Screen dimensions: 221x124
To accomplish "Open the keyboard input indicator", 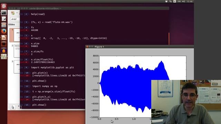I will click(x=175, y=1).
